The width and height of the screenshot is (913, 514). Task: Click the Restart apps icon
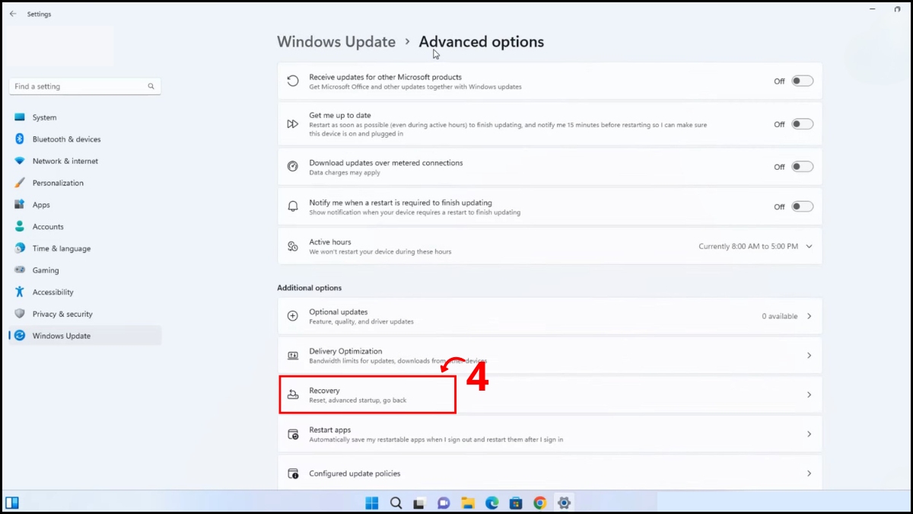(x=293, y=434)
